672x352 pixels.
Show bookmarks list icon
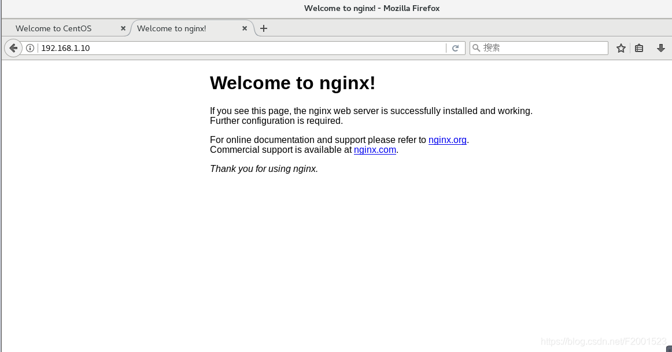tap(639, 48)
